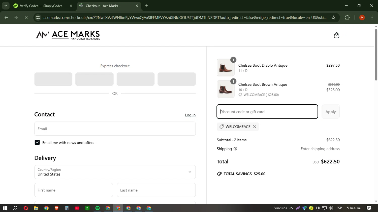The height and width of the screenshot is (212, 378).
Task: Click the second express checkout button
Action: 94,79
